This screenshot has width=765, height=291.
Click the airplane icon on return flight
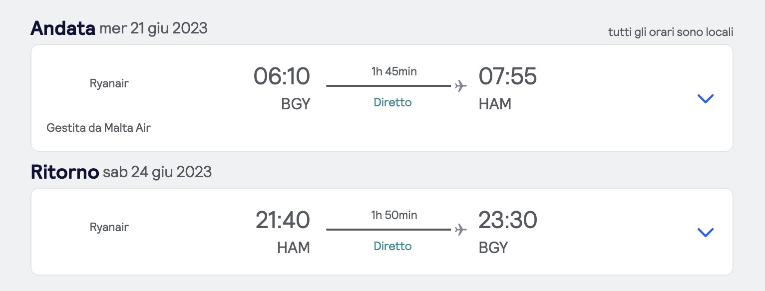point(461,230)
